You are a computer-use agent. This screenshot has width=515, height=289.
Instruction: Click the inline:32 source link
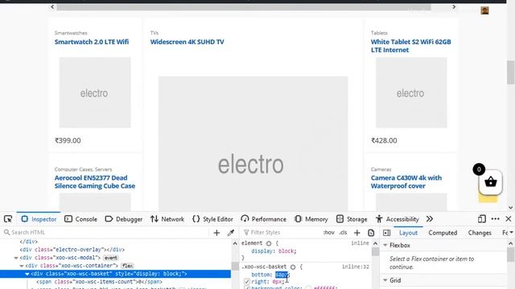(356, 267)
